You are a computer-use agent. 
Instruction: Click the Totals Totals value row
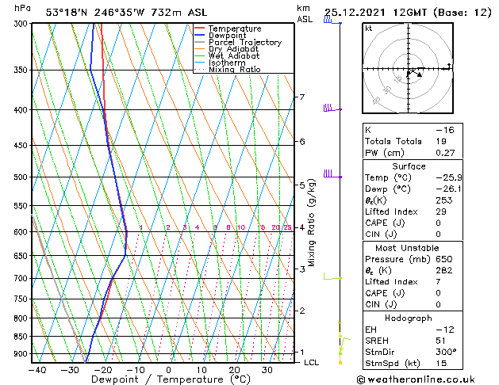click(x=409, y=141)
